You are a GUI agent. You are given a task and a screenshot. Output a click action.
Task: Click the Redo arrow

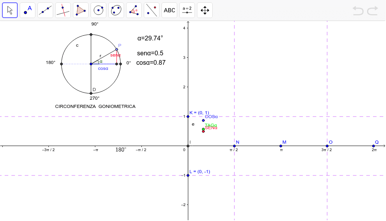(373, 11)
